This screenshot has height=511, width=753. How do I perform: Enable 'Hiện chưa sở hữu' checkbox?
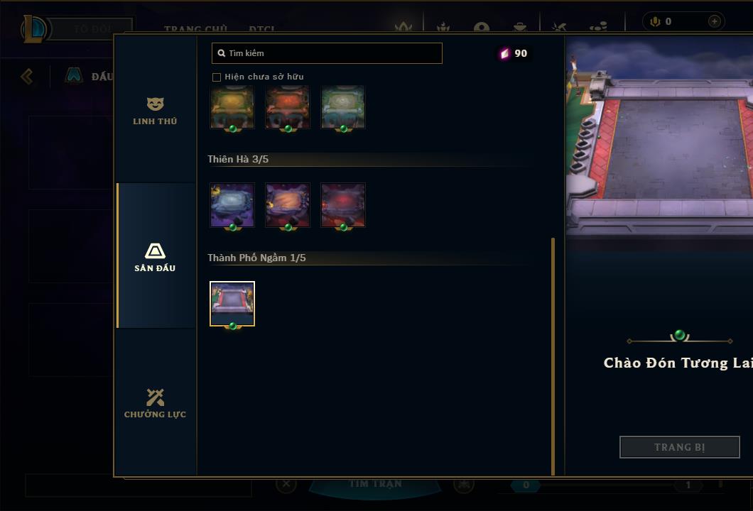[217, 77]
